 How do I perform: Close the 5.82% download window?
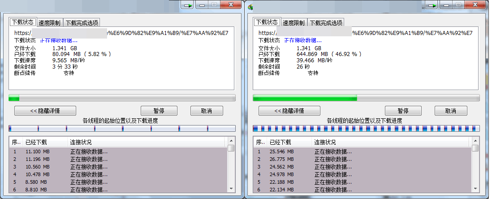point(231,5)
